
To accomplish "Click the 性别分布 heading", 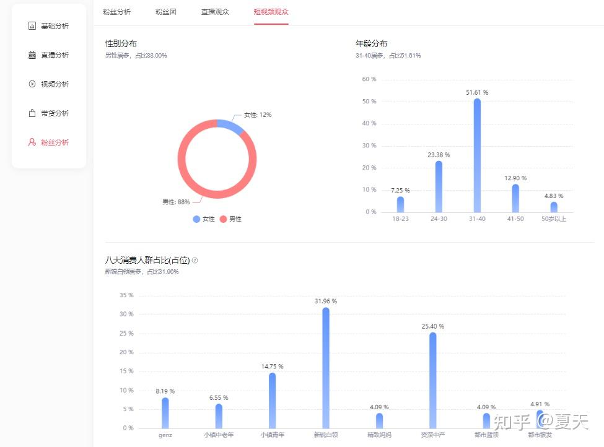I will (121, 43).
